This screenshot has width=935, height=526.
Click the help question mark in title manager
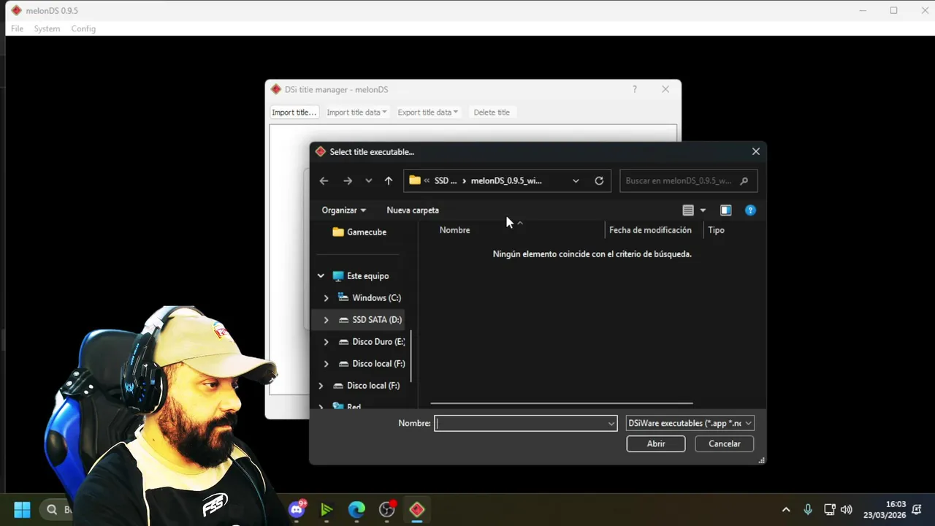[x=635, y=89]
